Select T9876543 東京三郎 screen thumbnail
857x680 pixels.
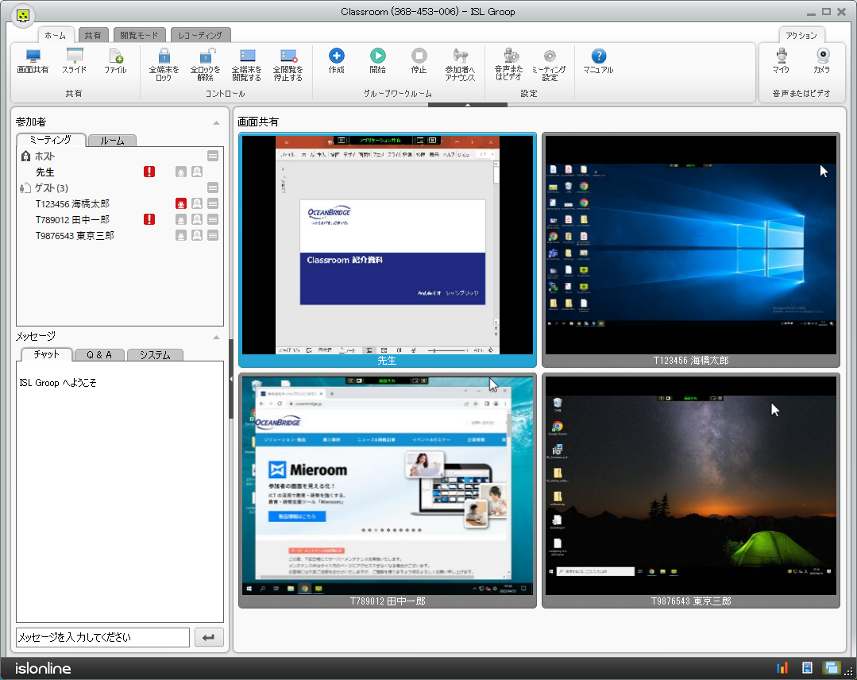click(690, 485)
